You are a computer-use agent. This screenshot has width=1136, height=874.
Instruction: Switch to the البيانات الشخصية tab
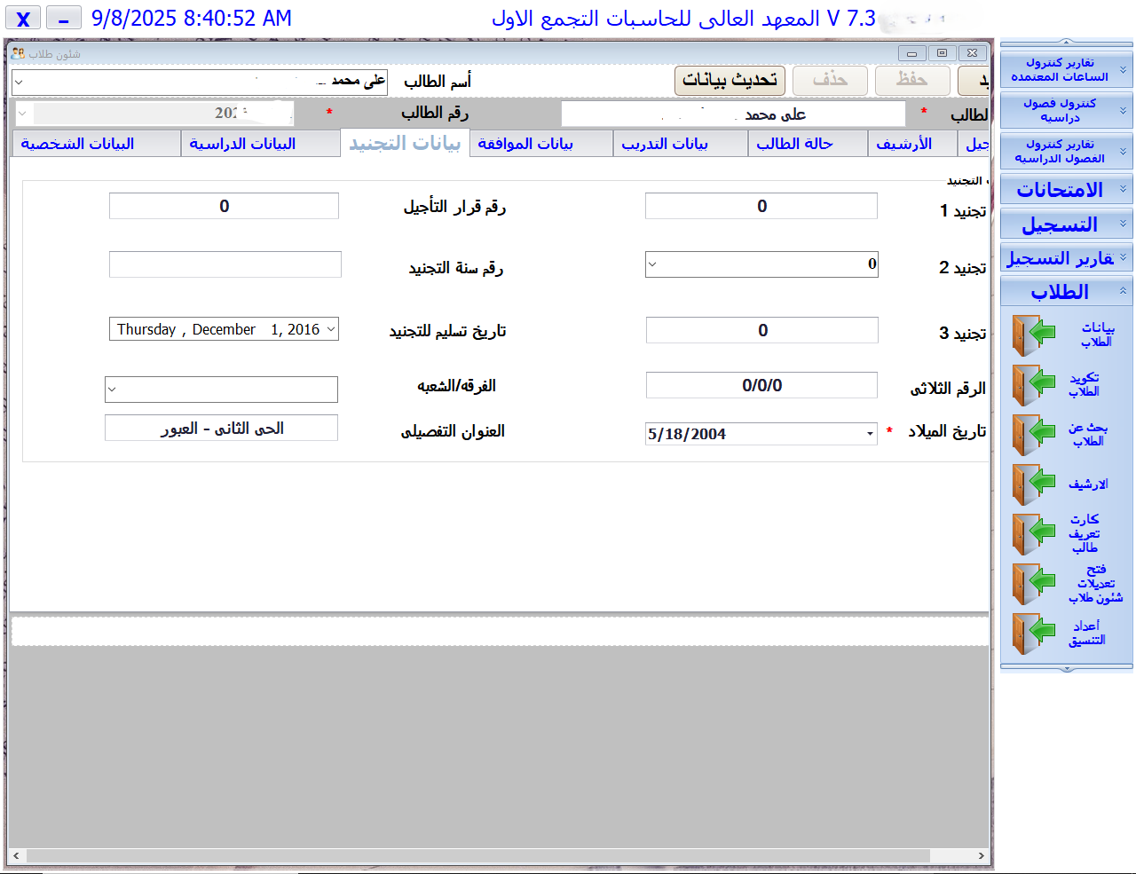click(x=95, y=142)
